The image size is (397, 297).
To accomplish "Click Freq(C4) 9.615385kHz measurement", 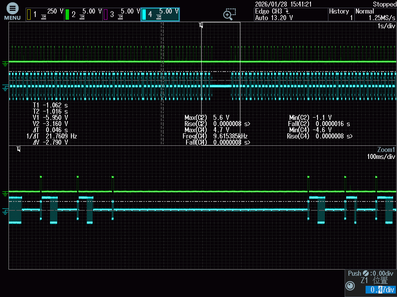I will click(215, 136).
